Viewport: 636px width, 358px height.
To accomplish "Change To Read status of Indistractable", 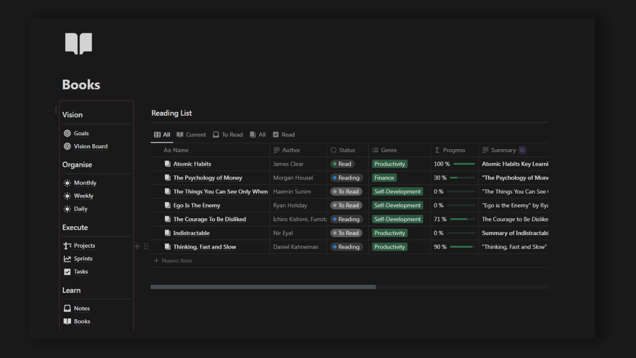I will (x=346, y=233).
